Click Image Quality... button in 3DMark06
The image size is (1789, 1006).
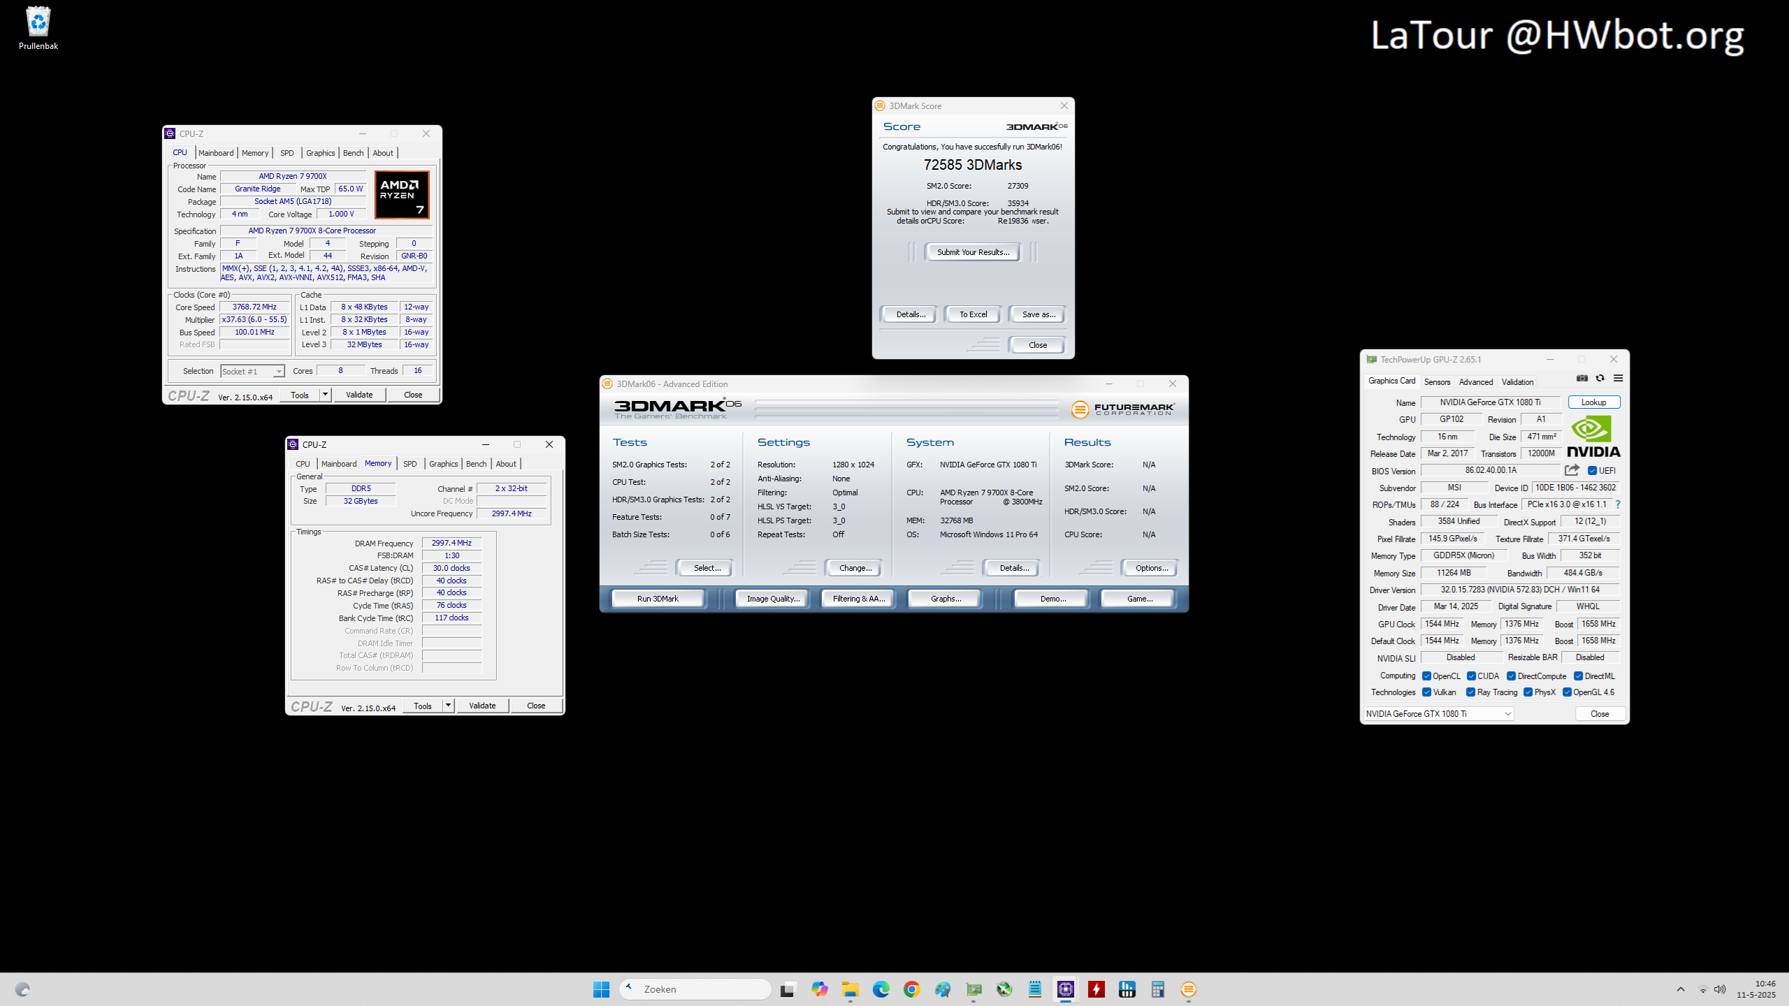point(773,599)
